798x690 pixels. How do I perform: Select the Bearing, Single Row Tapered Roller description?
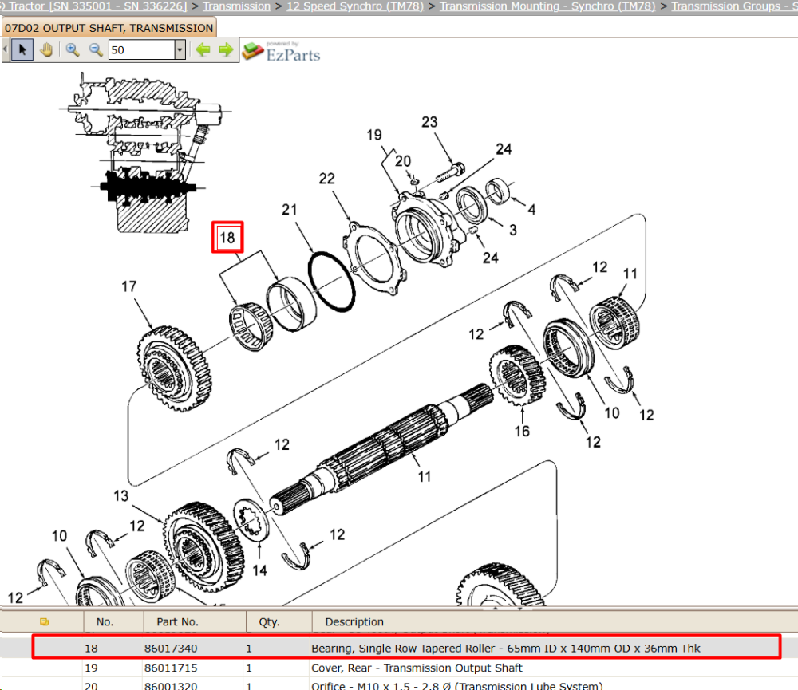(505, 649)
